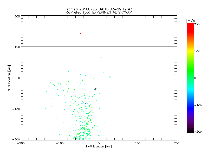Click the 'N-S location [km]' axis label

coord(9,78)
